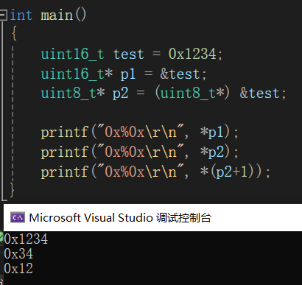This screenshot has width=302, height=285.
Task: Click the 'p2' pointer variable declaration
Action: click(120, 94)
